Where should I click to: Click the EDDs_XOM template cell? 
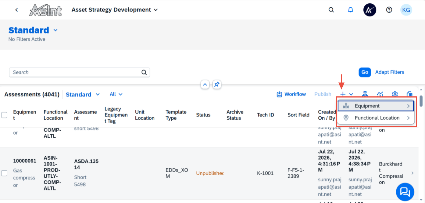177,173
